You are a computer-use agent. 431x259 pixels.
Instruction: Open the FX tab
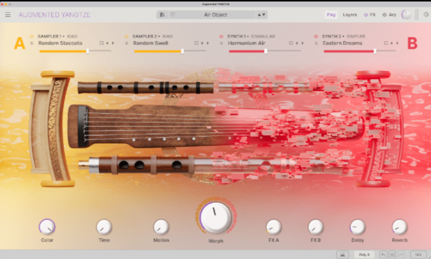pyautogui.click(x=373, y=15)
